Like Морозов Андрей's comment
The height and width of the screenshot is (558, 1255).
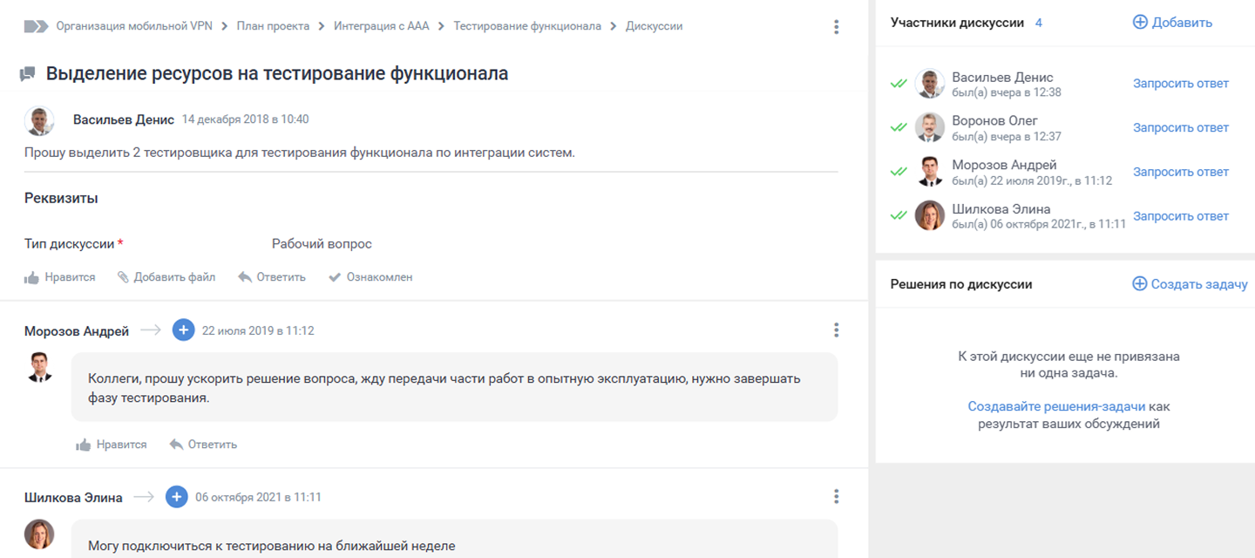coord(112,445)
